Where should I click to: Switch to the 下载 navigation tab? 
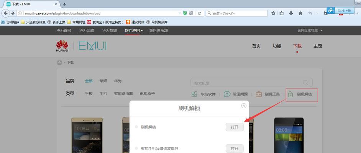297,46
